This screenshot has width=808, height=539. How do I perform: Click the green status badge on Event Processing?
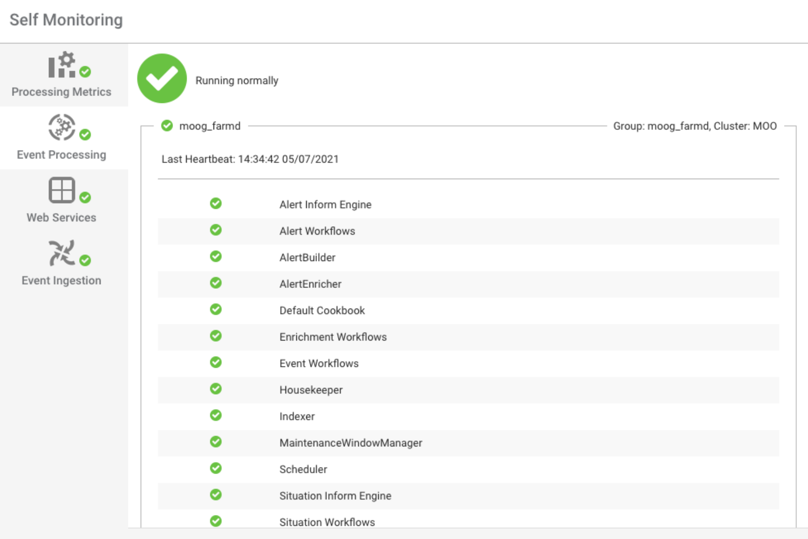click(85, 135)
